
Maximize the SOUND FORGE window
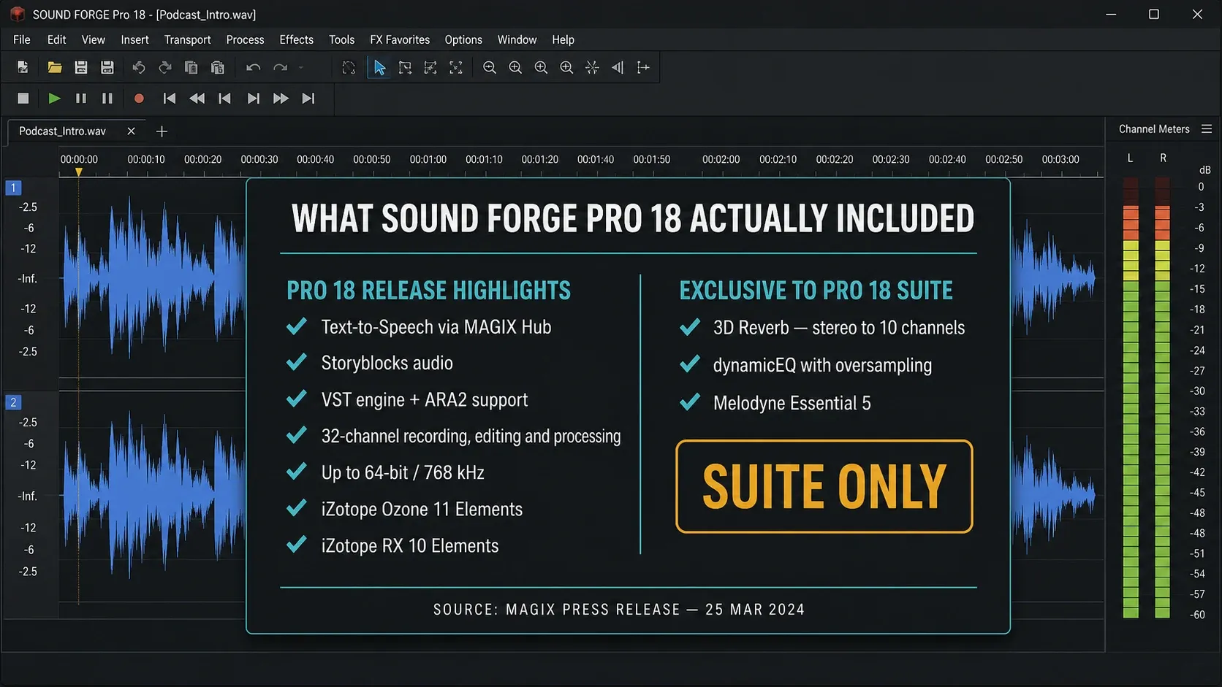(1154, 14)
